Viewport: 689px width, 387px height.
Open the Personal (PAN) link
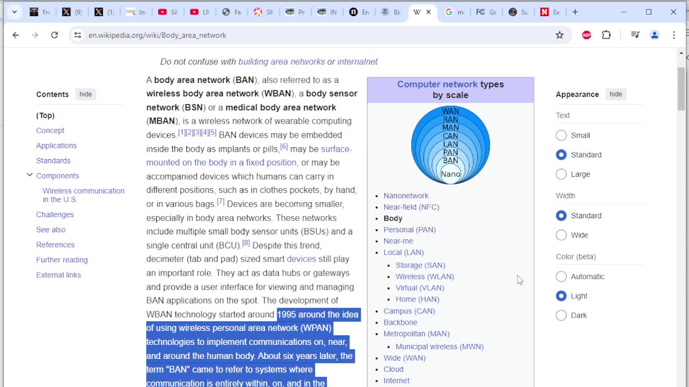(410, 230)
